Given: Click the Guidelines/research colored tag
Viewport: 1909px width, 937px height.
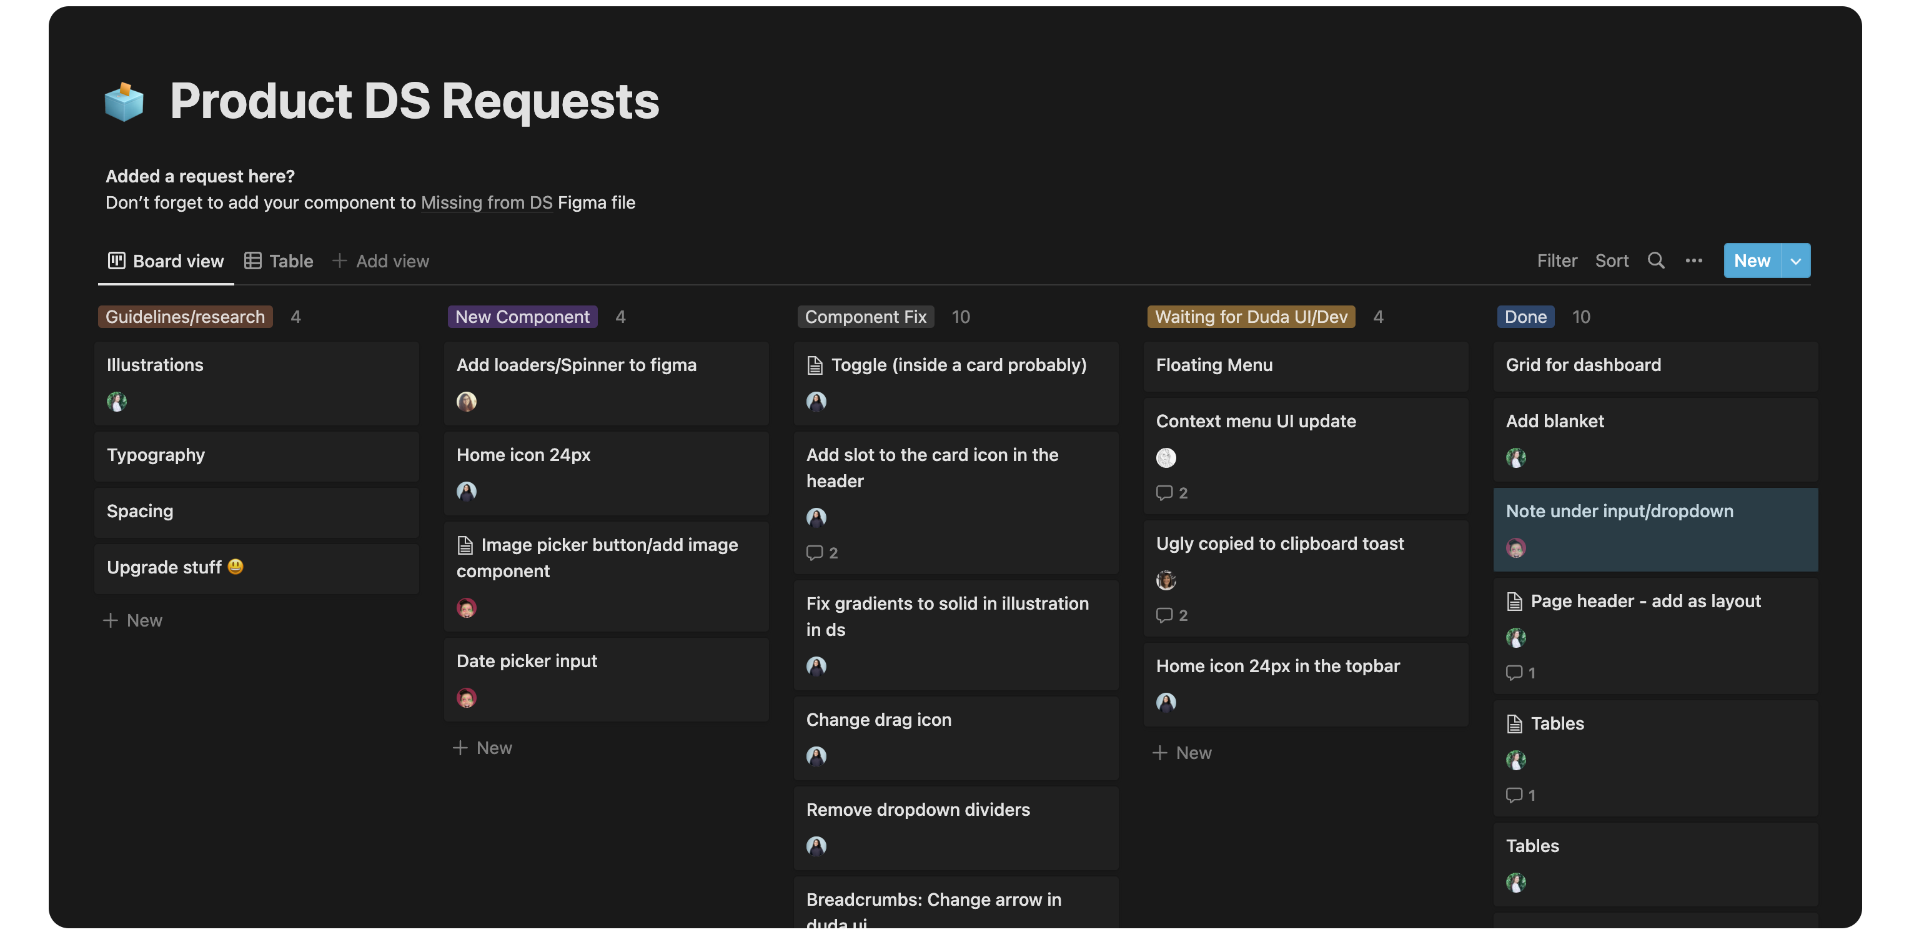Looking at the screenshot, I should pyautogui.click(x=184, y=317).
